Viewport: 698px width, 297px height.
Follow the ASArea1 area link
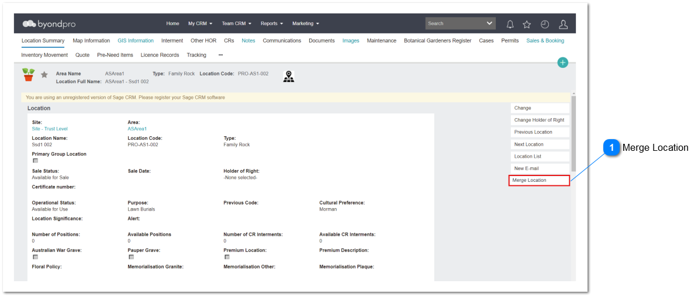tap(137, 129)
